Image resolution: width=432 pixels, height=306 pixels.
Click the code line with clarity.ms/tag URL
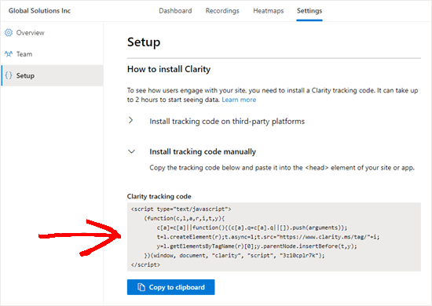pyautogui.click(x=268, y=237)
